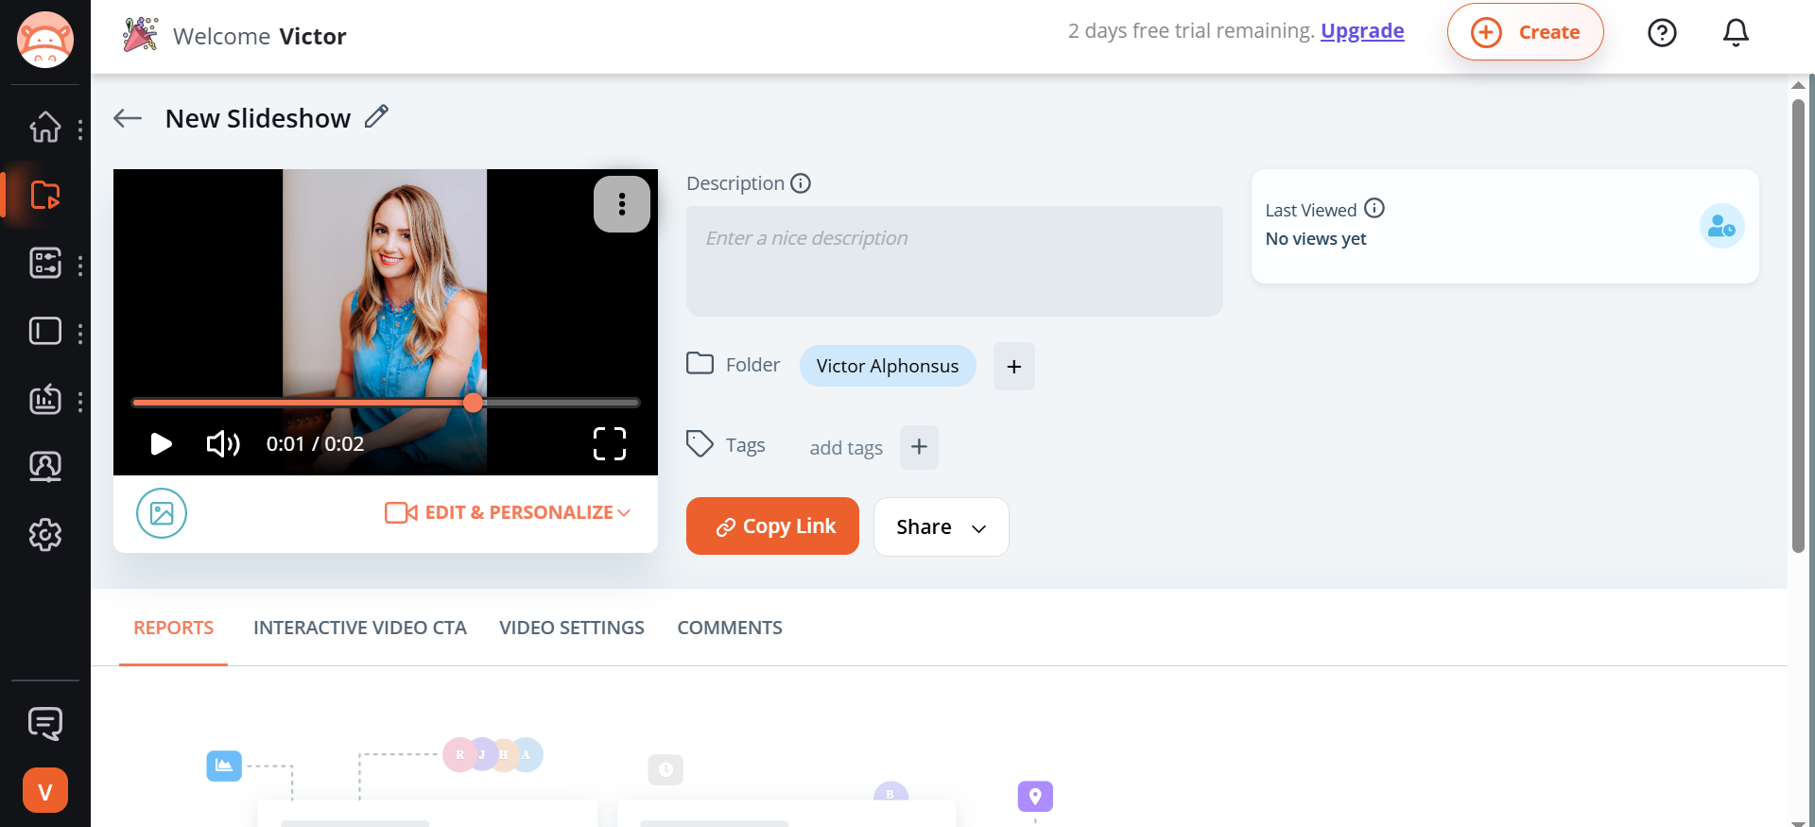Switch to the Reports tab

[x=173, y=629]
